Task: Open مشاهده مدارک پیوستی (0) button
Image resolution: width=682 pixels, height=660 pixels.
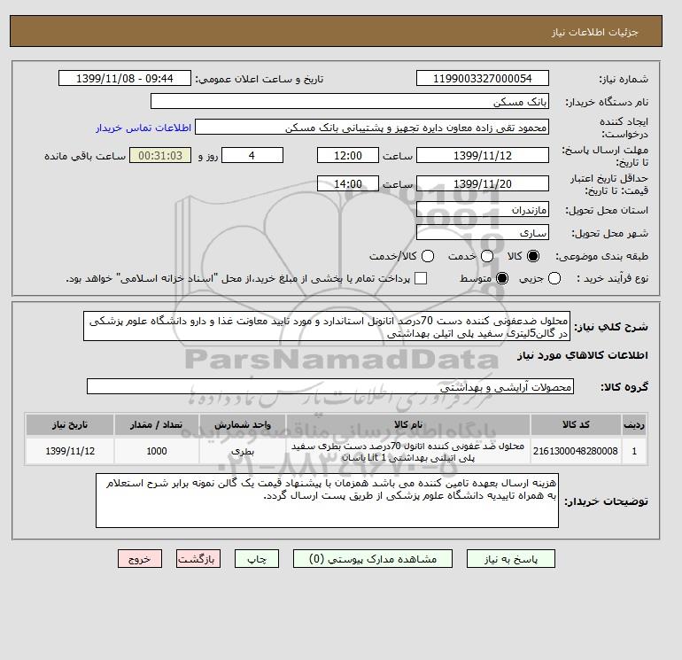Action: coord(373,559)
